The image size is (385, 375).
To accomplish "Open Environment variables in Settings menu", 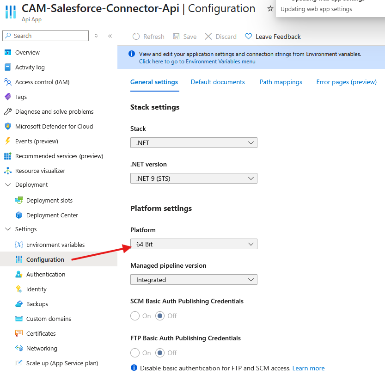I will click(55, 245).
